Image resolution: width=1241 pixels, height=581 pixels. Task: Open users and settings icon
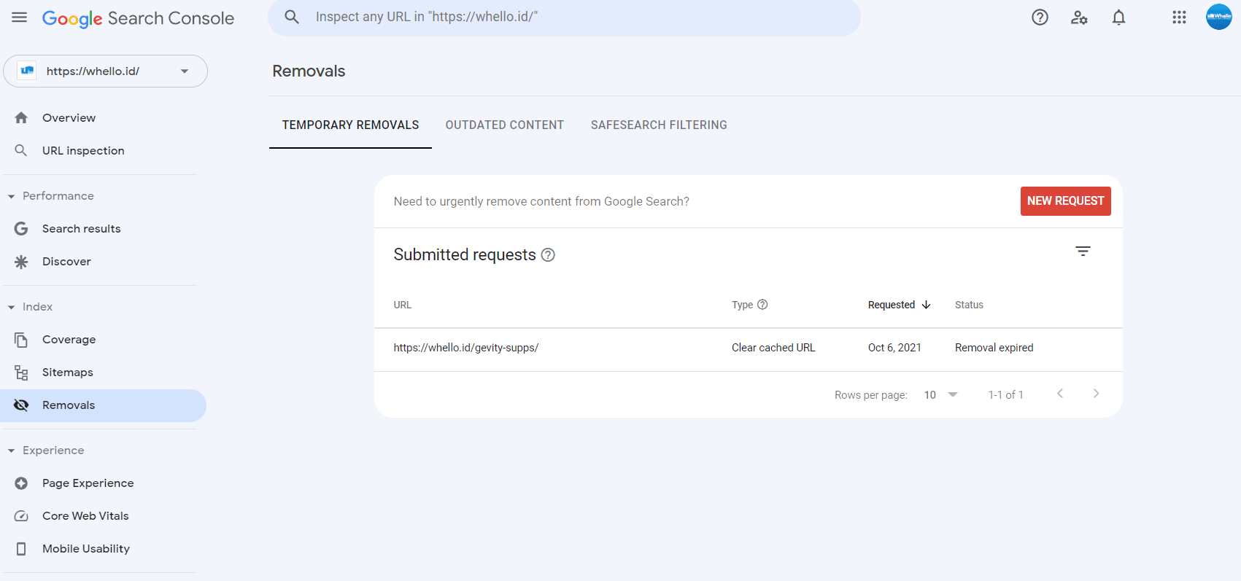[1079, 17]
